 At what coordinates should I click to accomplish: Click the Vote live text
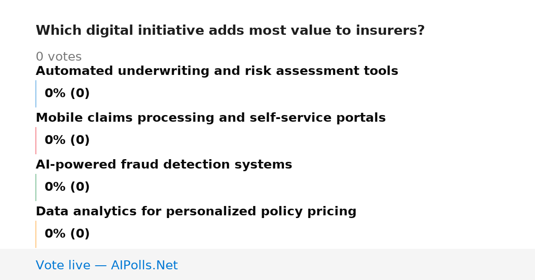tap(63, 266)
